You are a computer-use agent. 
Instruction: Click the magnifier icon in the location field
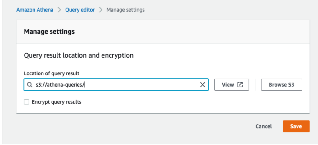tap(30, 85)
